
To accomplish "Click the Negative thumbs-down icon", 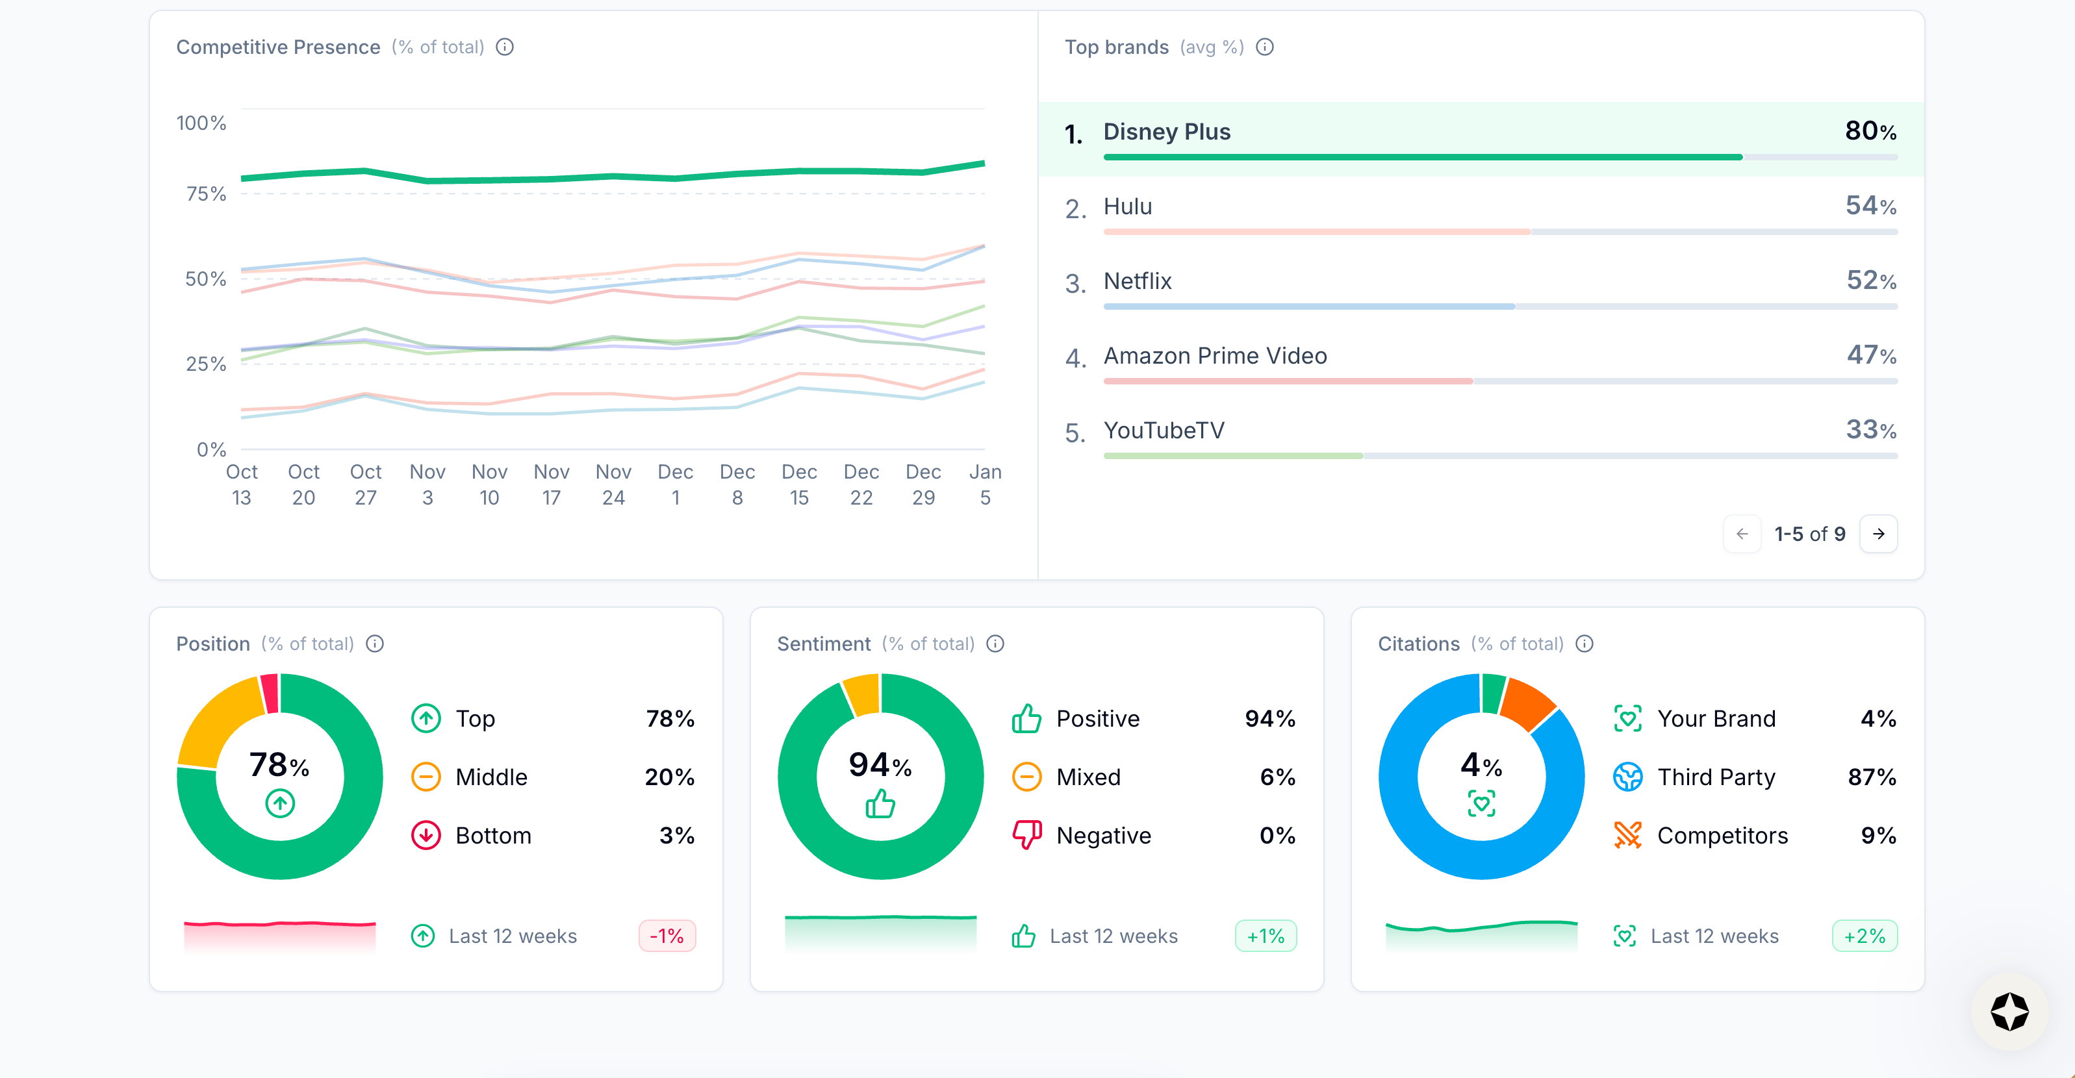I will click(1026, 835).
